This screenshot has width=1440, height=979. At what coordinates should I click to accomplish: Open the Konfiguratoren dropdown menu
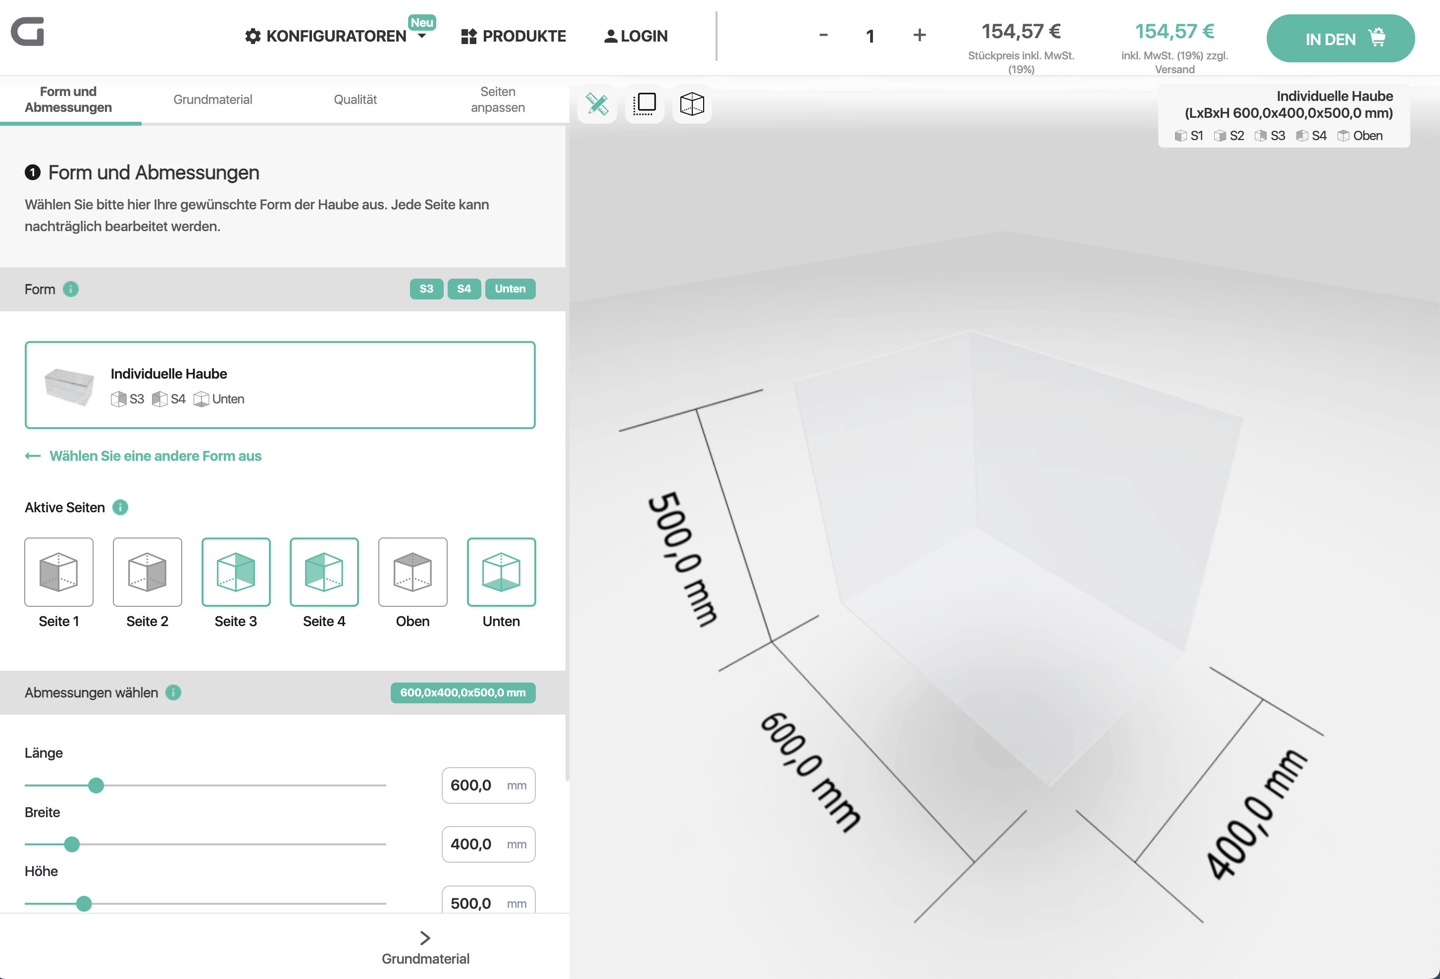(336, 36)
